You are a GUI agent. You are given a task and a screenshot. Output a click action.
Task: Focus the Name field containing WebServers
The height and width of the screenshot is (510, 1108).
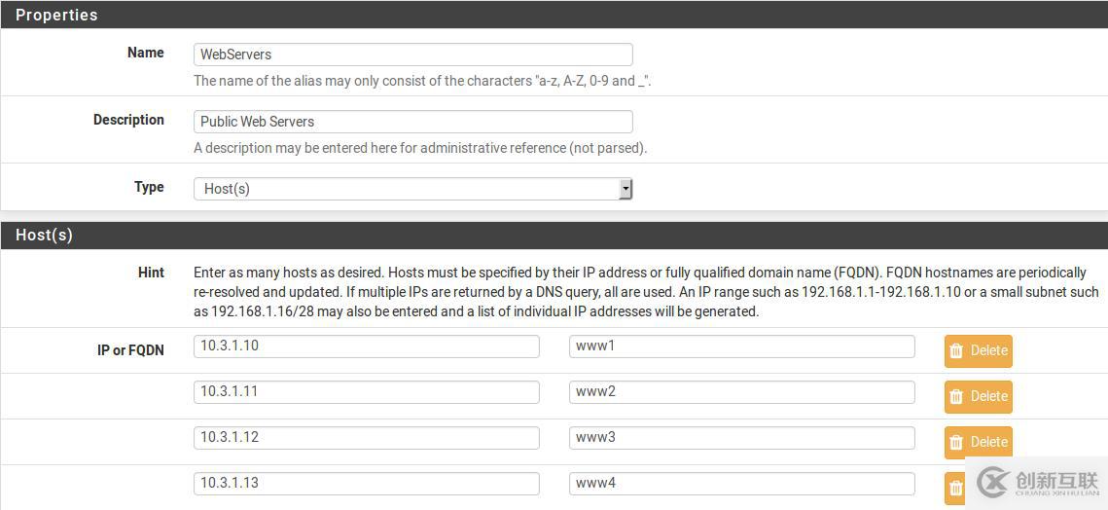point(412,55)
